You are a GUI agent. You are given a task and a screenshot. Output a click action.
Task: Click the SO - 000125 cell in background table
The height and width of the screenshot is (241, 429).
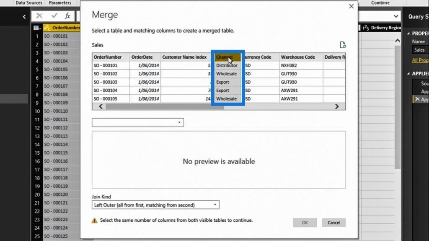pos(61,236)
